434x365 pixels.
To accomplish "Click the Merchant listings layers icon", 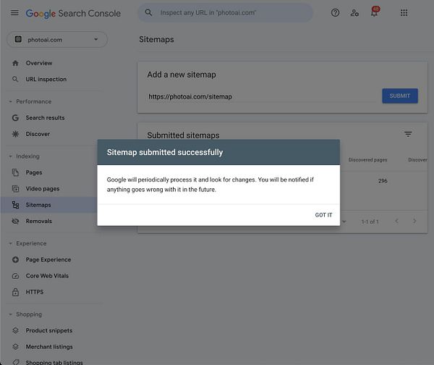I will coord(15,347).
